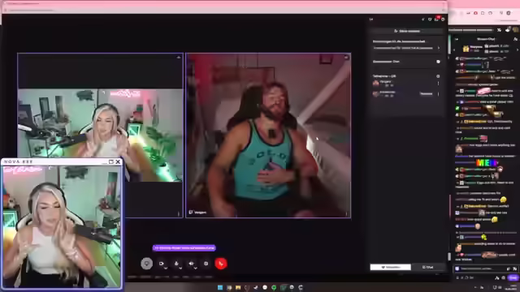The height and width of the screenshot is (292, 520).
Task: Click the gift leaderboard previous arrow
Action: point(454,49)
